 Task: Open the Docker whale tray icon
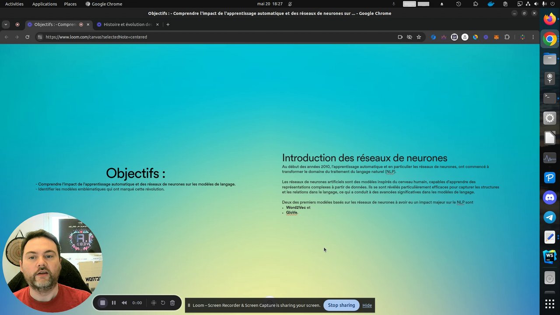point(491,4)
